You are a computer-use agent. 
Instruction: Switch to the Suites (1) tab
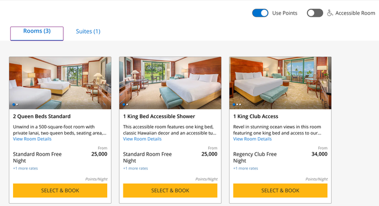coord(88,31)
